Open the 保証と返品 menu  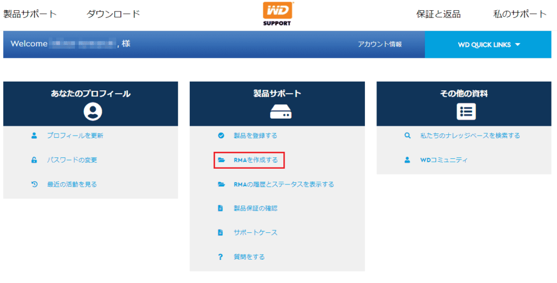click(438, 14)
